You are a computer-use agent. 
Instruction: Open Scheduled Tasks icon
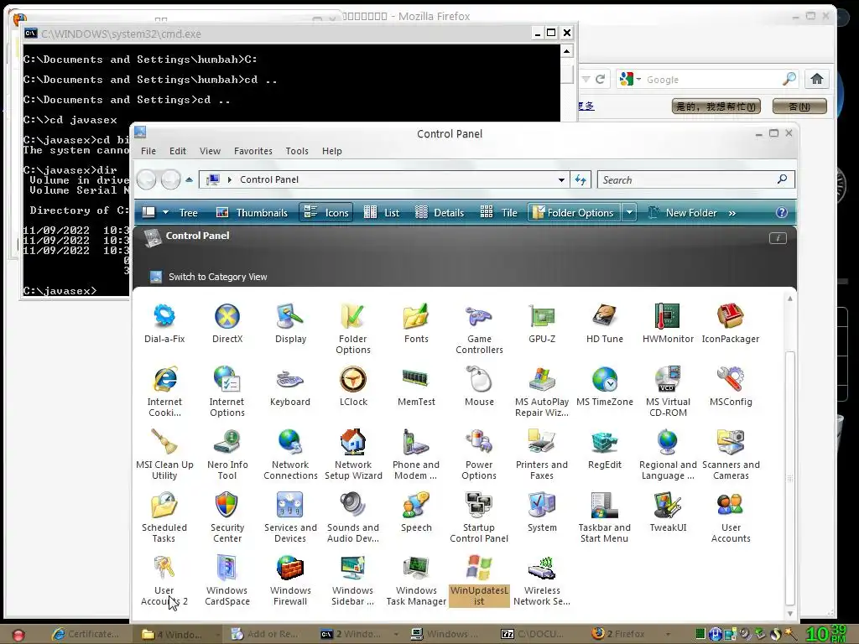[164, 517]
